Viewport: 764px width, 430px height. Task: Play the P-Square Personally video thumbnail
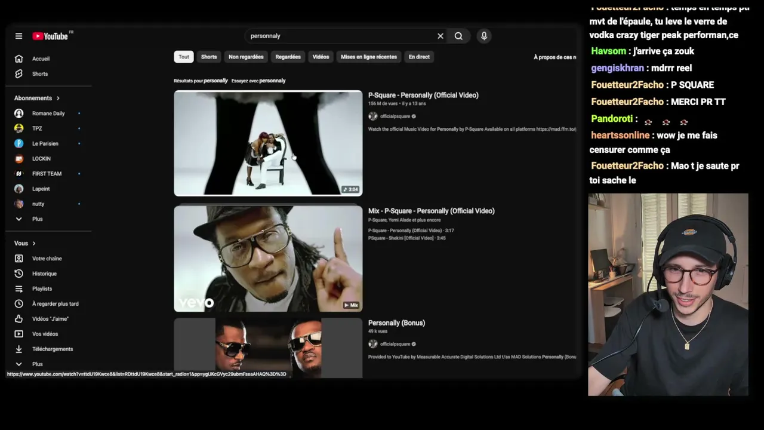click(x=268, y=143)
